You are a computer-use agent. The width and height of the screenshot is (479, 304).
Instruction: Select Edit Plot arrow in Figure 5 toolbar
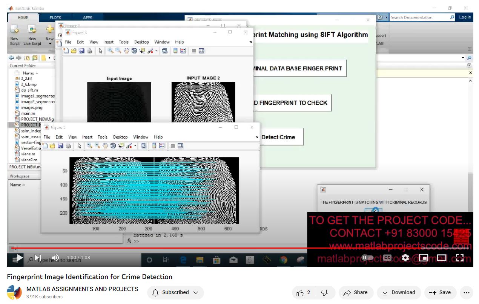pos(79,146)
